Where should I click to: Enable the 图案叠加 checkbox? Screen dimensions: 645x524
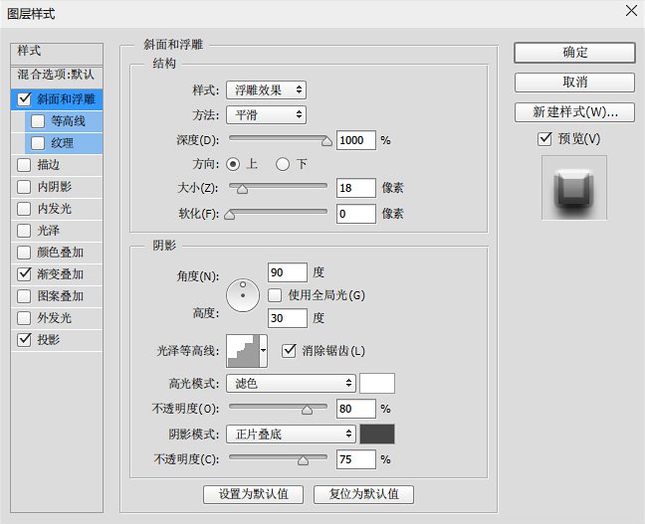coord(24,296)
